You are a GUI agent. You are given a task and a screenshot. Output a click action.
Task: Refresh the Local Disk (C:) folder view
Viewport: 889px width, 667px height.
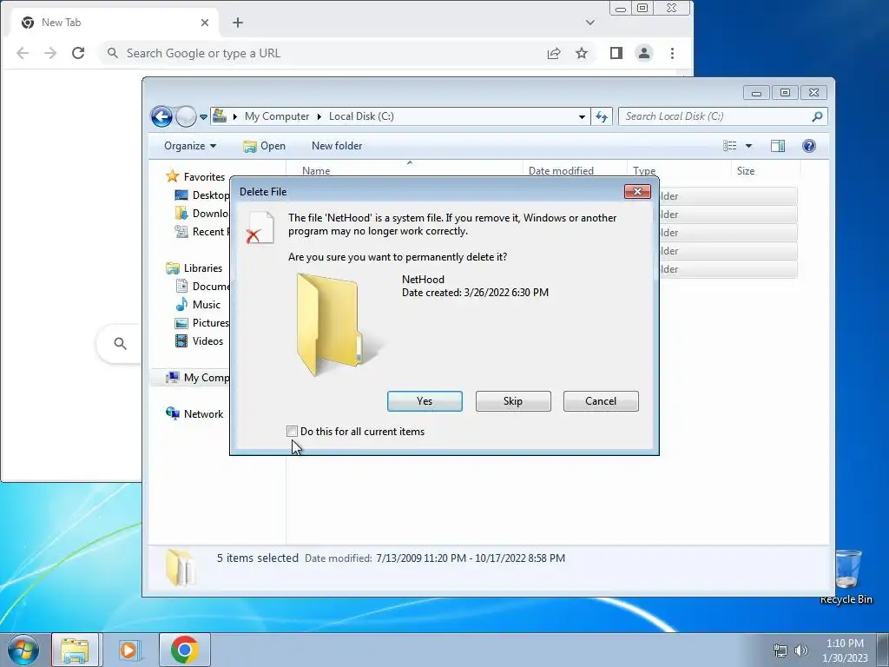coord(602,117)
